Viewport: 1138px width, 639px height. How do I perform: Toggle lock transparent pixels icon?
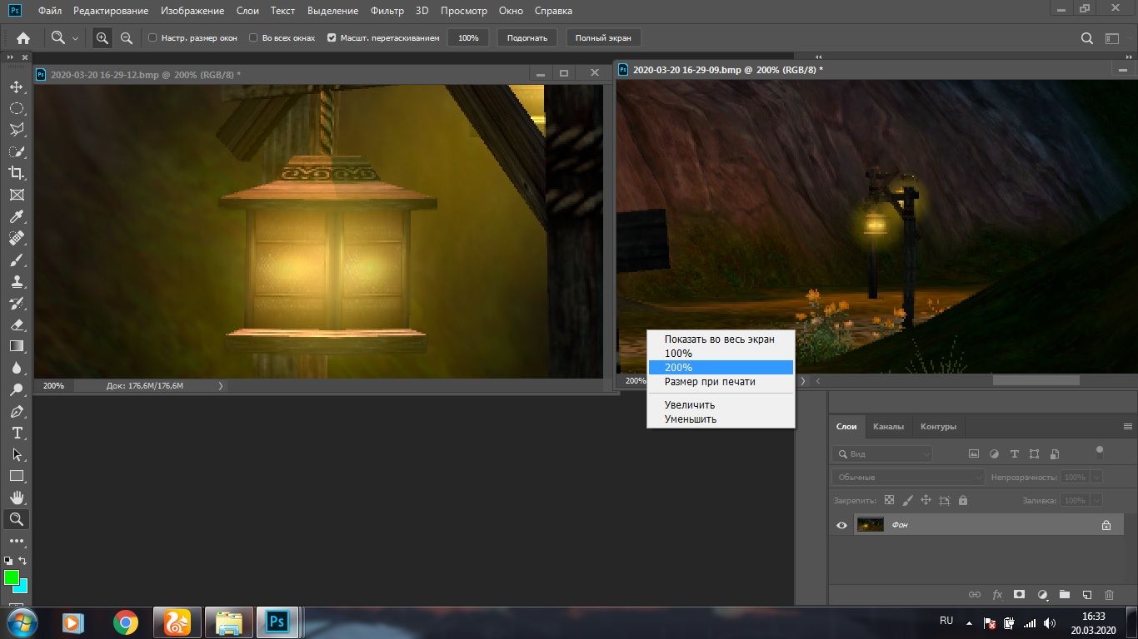tap(889, 501)
